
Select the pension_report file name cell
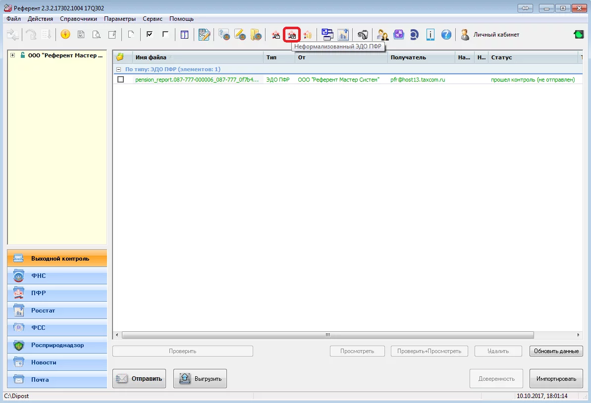point(197,80)
